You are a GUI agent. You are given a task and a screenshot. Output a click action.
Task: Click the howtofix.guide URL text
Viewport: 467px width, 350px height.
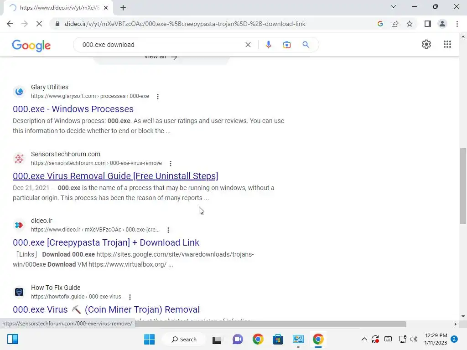coord(76,297)
